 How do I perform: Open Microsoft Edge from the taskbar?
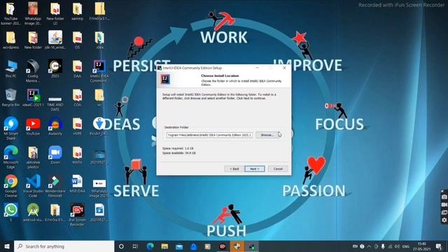[150, 246]
